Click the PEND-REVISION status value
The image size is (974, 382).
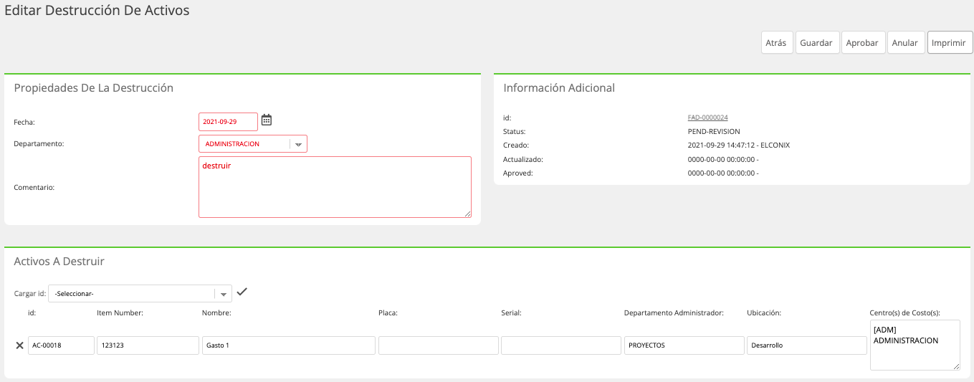(714, 132)
